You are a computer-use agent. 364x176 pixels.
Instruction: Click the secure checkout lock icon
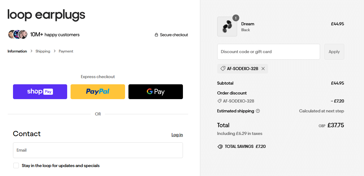[x=156, y=35]
